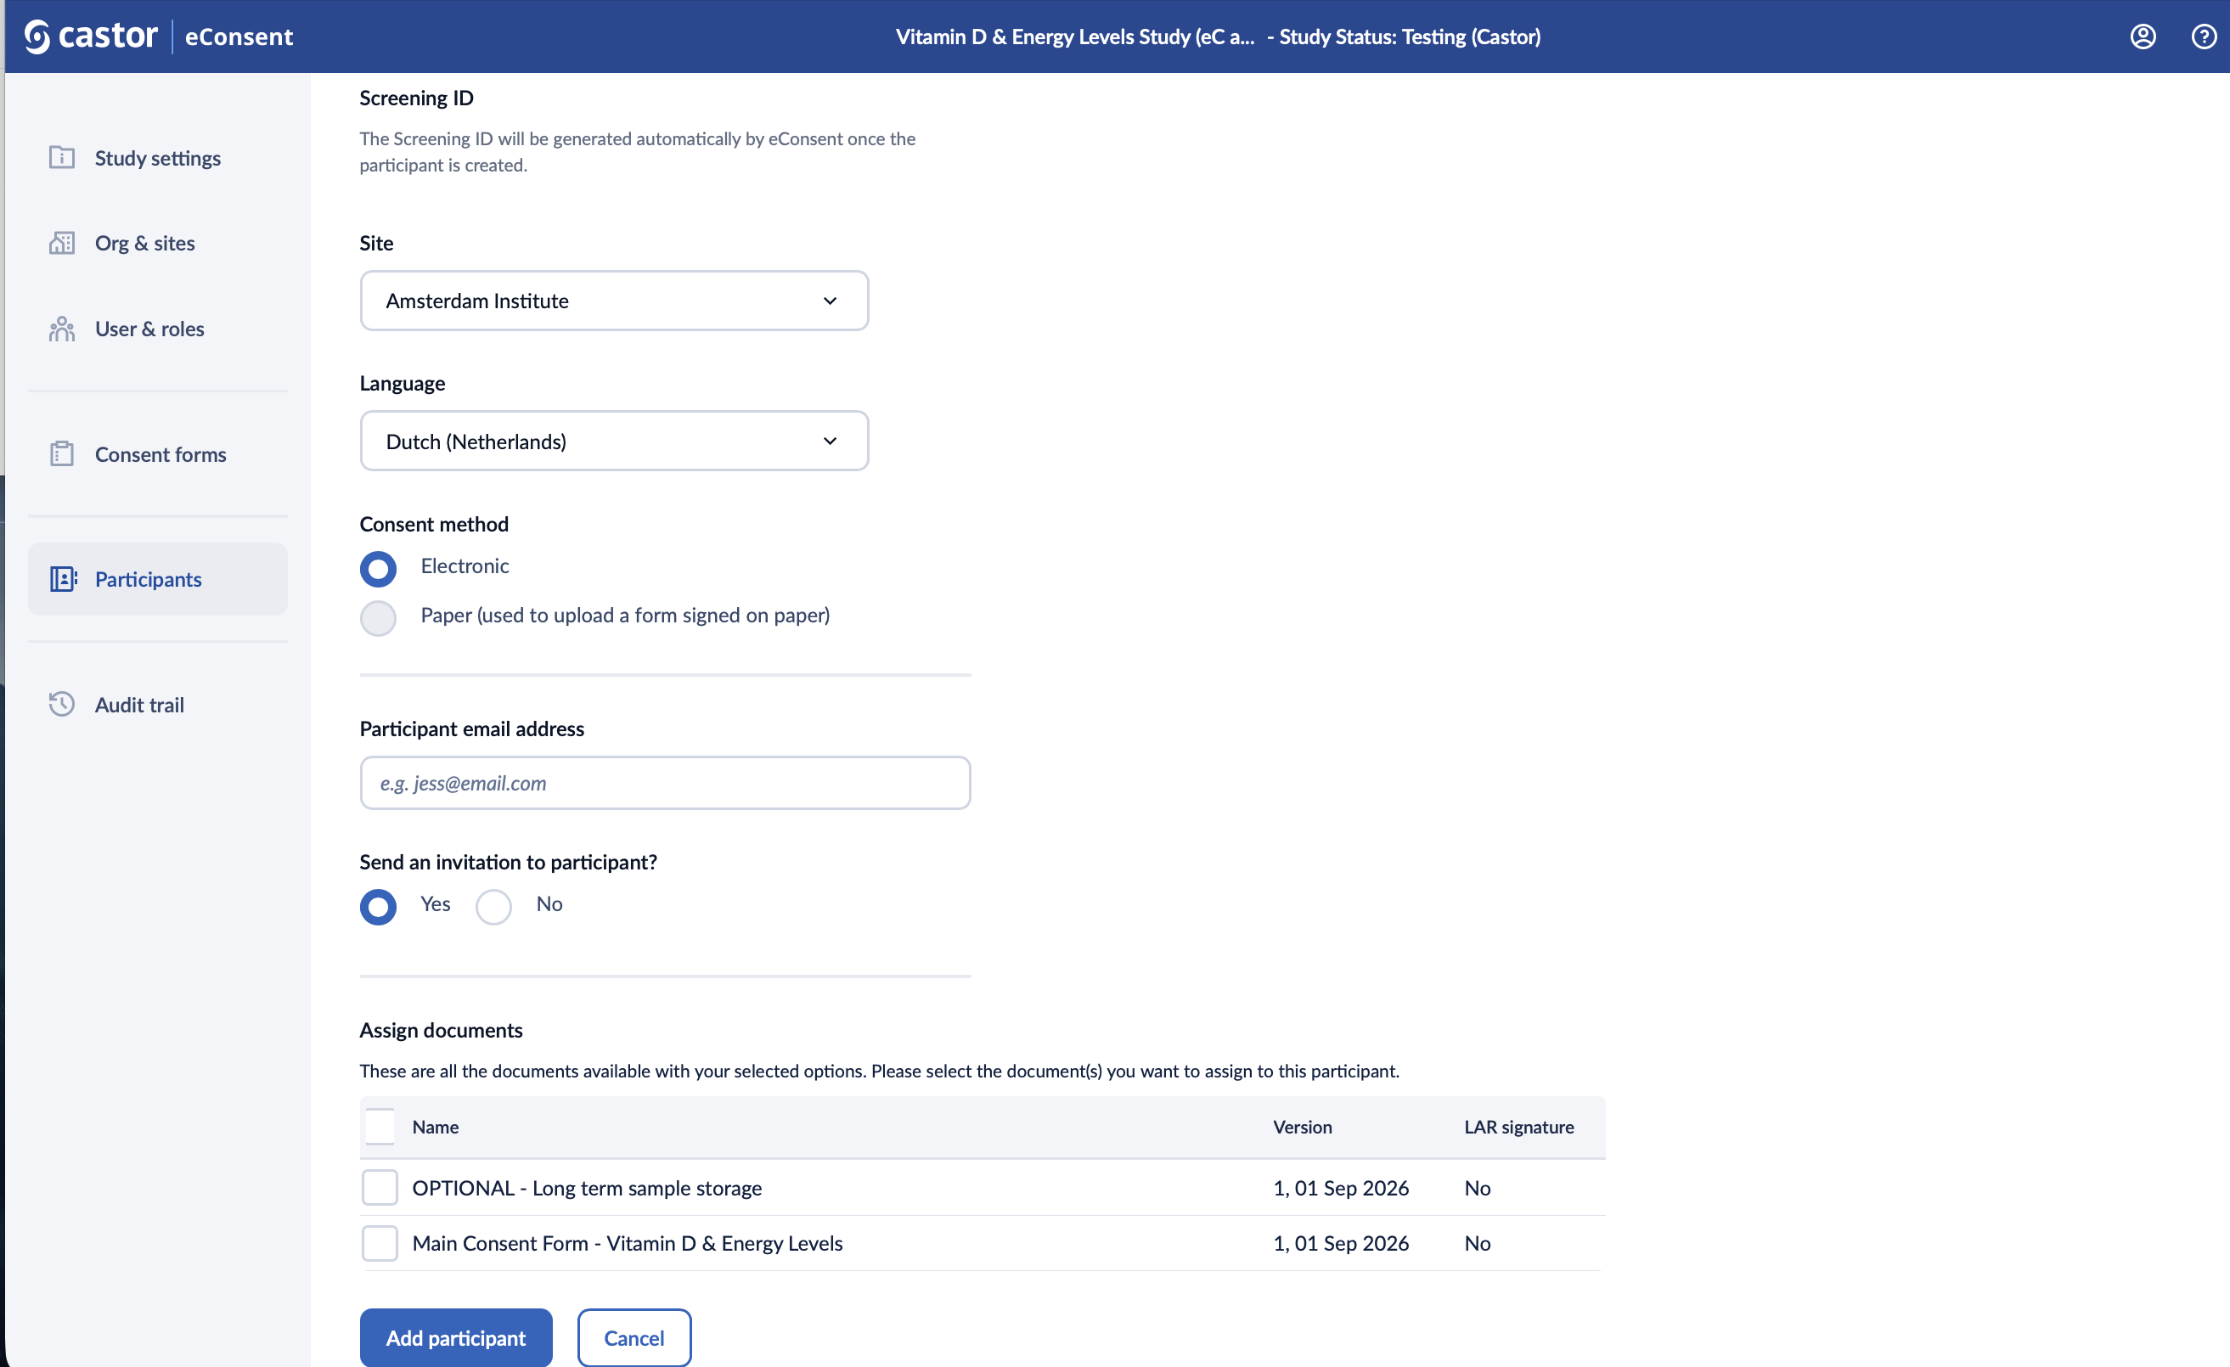Click the LAR signature column header
2230x1367 pixels.
tap(1518, 1128)
